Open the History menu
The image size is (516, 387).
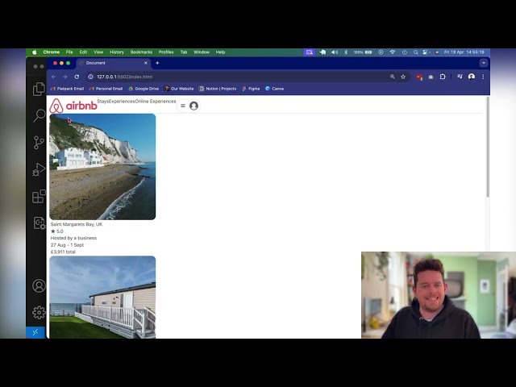point(117,52)
